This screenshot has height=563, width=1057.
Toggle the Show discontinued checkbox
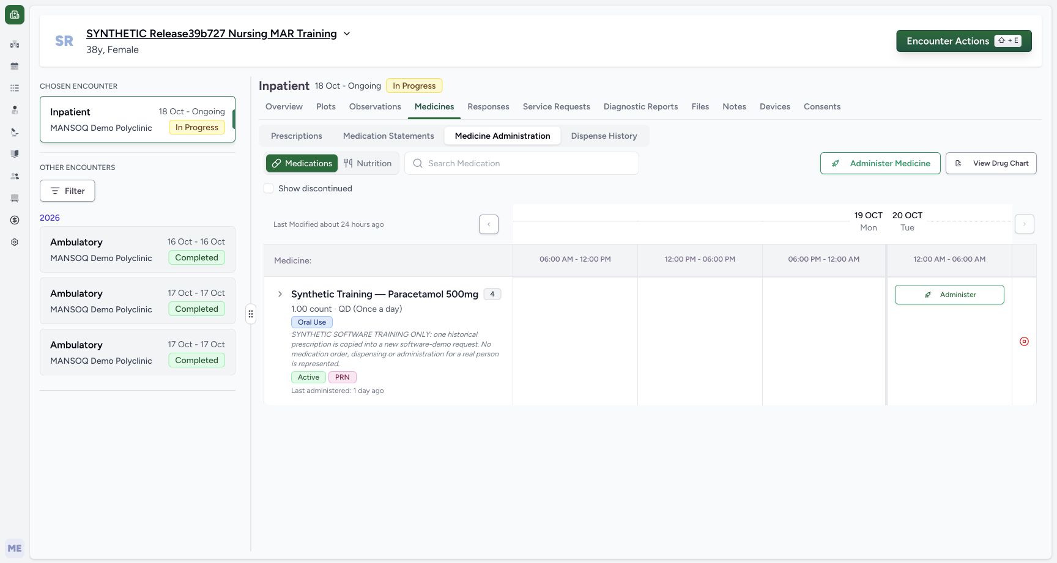[x=269, y=188]
